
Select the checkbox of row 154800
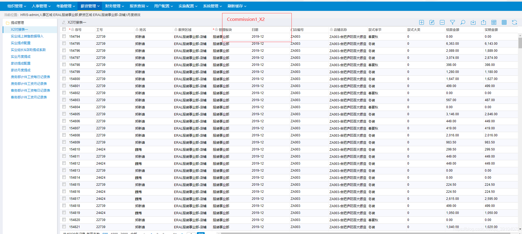(x=64, y=78)
